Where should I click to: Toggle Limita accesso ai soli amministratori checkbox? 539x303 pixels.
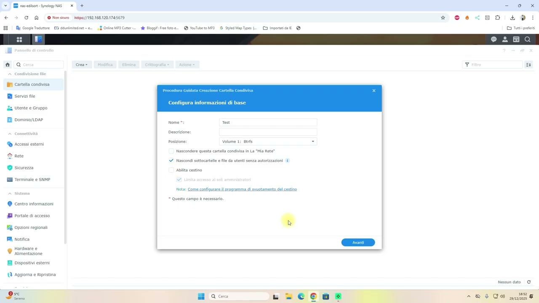[179, 180]
